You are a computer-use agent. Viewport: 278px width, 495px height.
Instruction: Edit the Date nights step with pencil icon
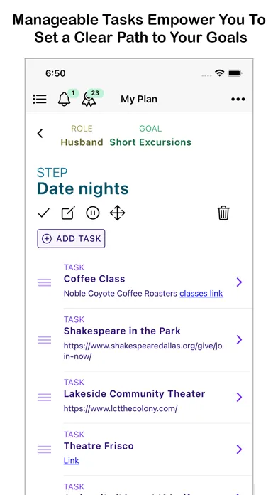(68, 213)
